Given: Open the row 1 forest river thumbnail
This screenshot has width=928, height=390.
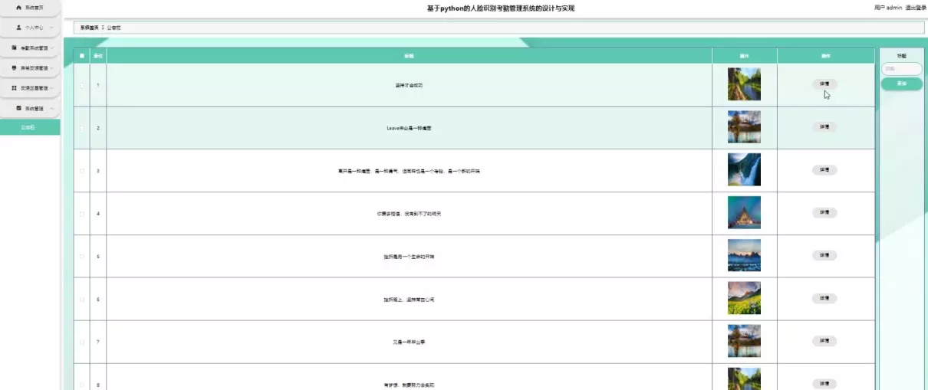Looking at the screenshot, I should coord(744,84).
